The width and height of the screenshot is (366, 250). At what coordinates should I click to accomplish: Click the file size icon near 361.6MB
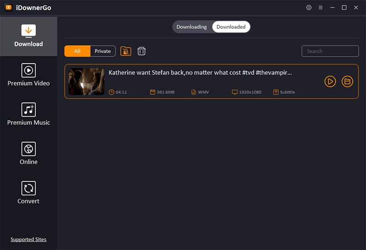click(152, 92)
